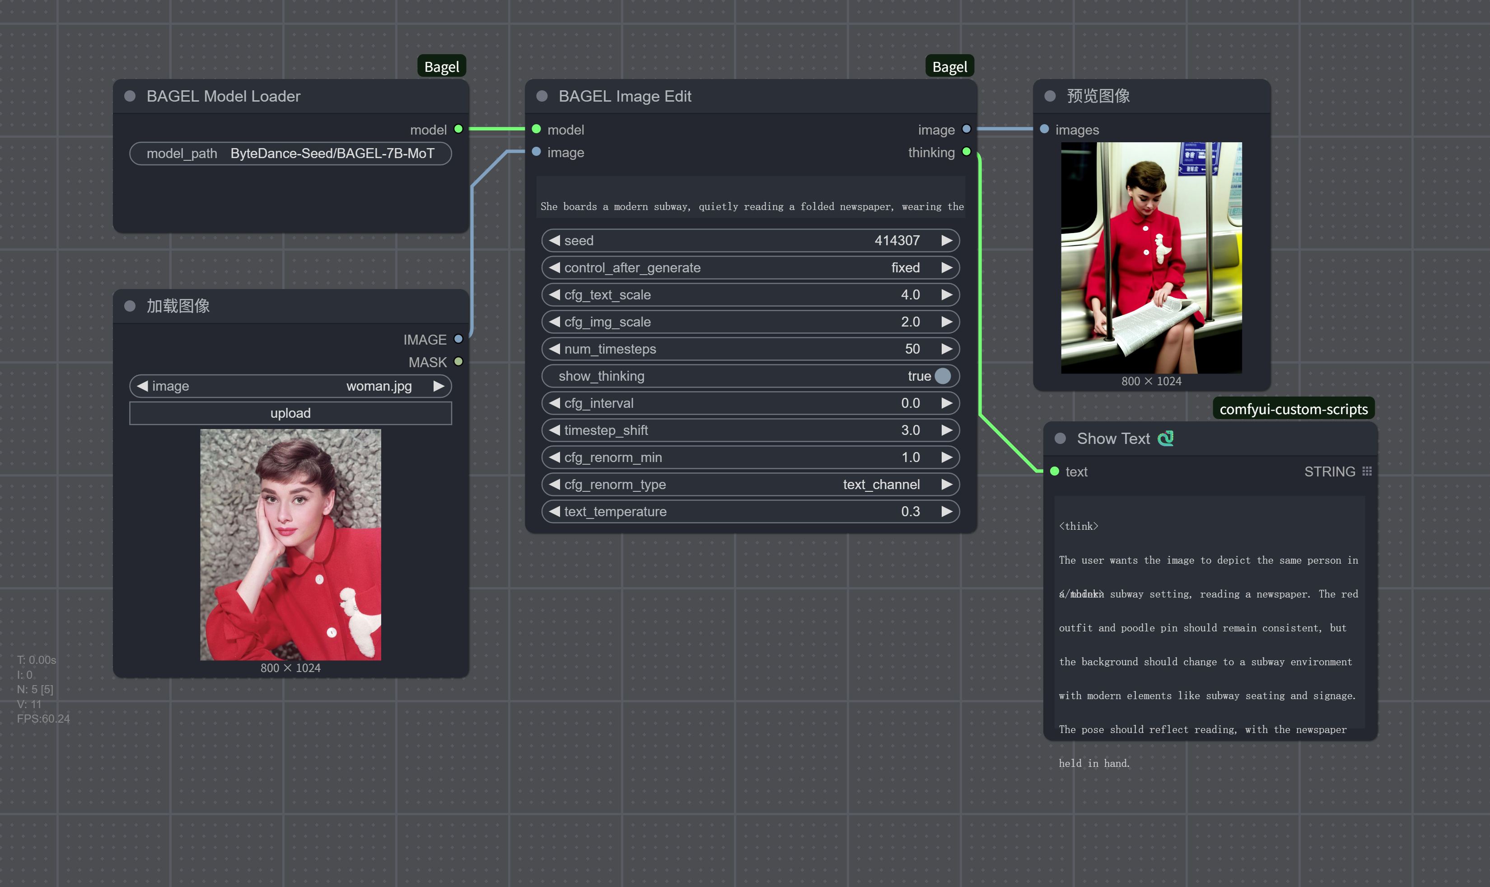
Task: Click the comfyui-custom-scripts badge label
Action: [x=1294, y=410]
